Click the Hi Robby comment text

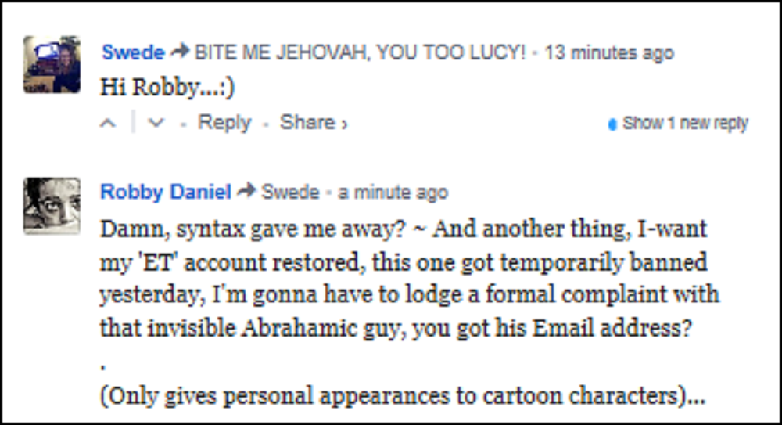coord(167,88)
